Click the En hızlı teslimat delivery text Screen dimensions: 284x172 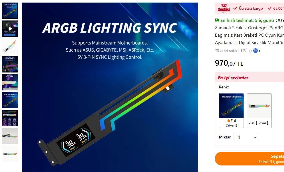point(247,20)
